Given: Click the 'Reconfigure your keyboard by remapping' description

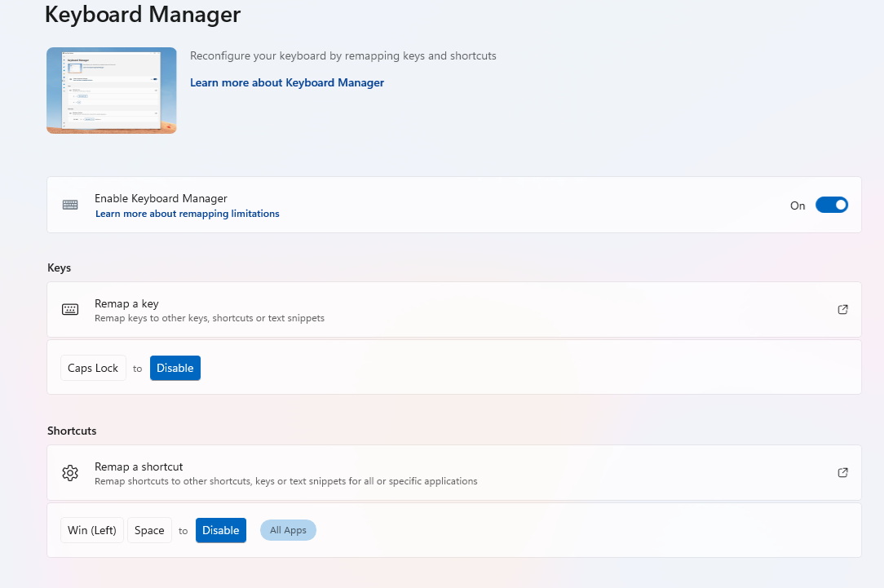Looking at the screenshot, I should 343,55.
